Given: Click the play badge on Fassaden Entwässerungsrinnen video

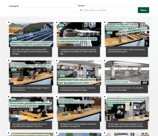Looking at the screenshot, I should click(57, 22).
